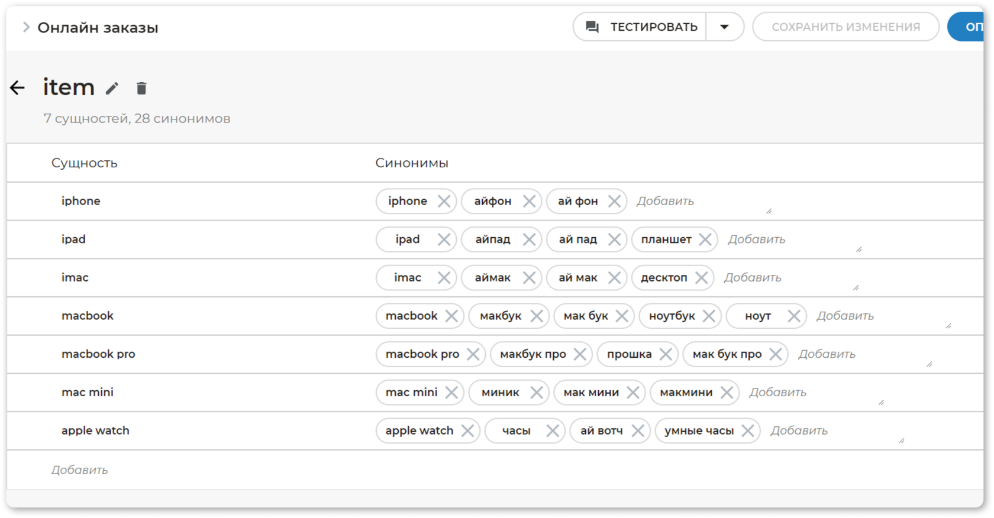Image resolution: width=994 pixels, height=518 pixels.
Task: Select the macbook pro entity name
Action: coord(98,354)
